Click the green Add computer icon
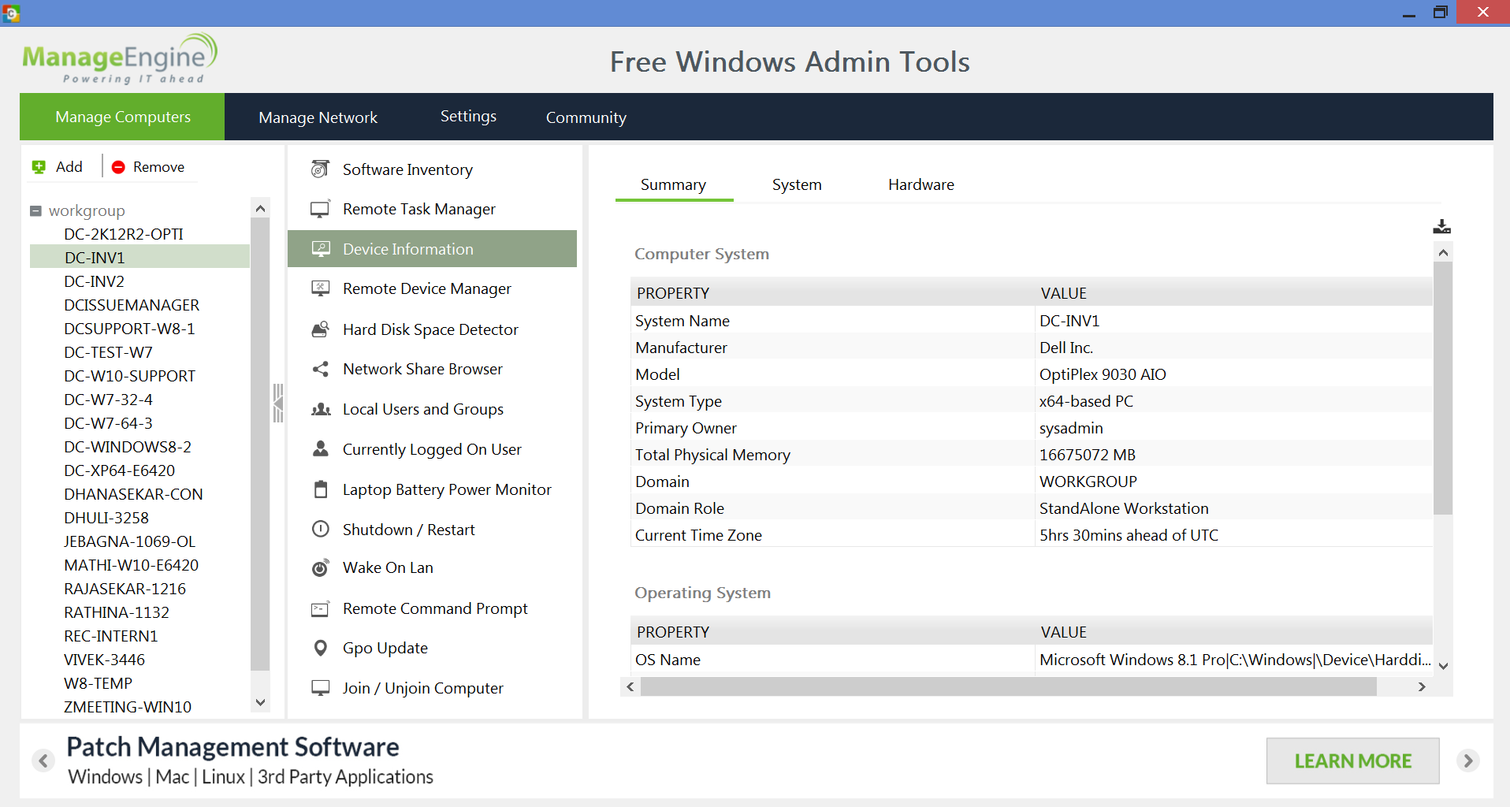Image resolution: width=1510 pixels, height=807 pixels. (39, 167)
